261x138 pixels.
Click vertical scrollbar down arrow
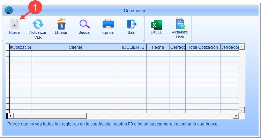click(241, 110)
